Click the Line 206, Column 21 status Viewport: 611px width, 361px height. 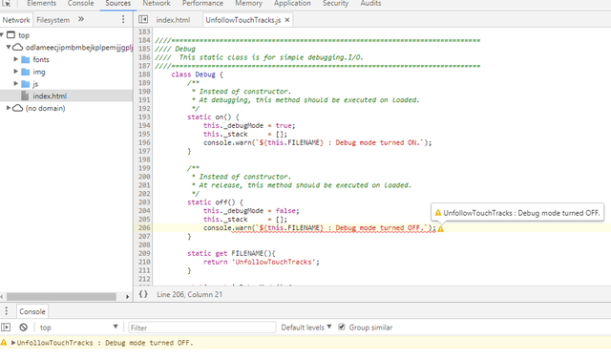(190, 294)
